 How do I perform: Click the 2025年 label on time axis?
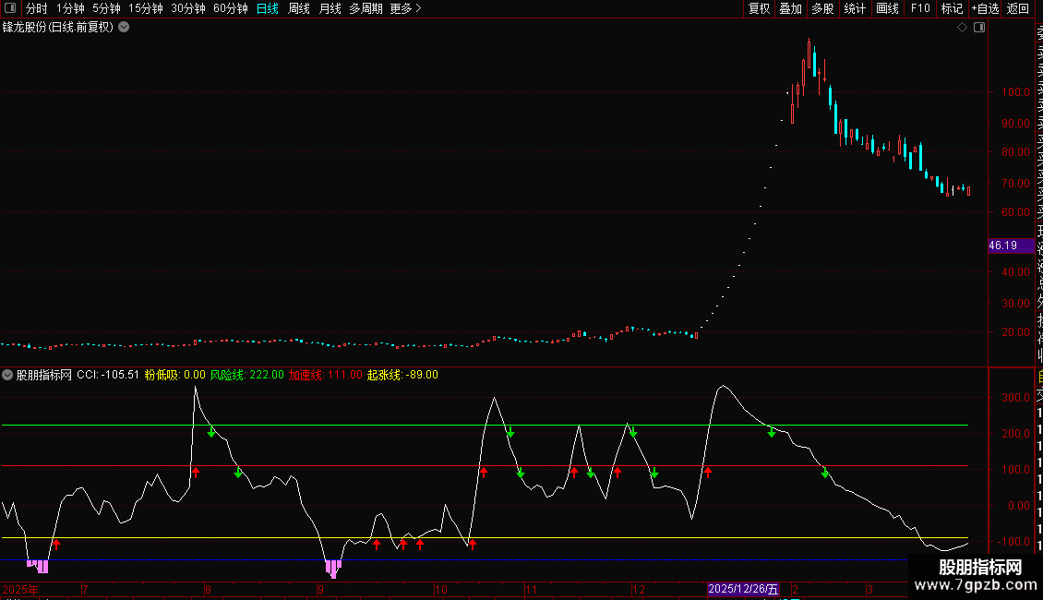[x=20, y=590]
